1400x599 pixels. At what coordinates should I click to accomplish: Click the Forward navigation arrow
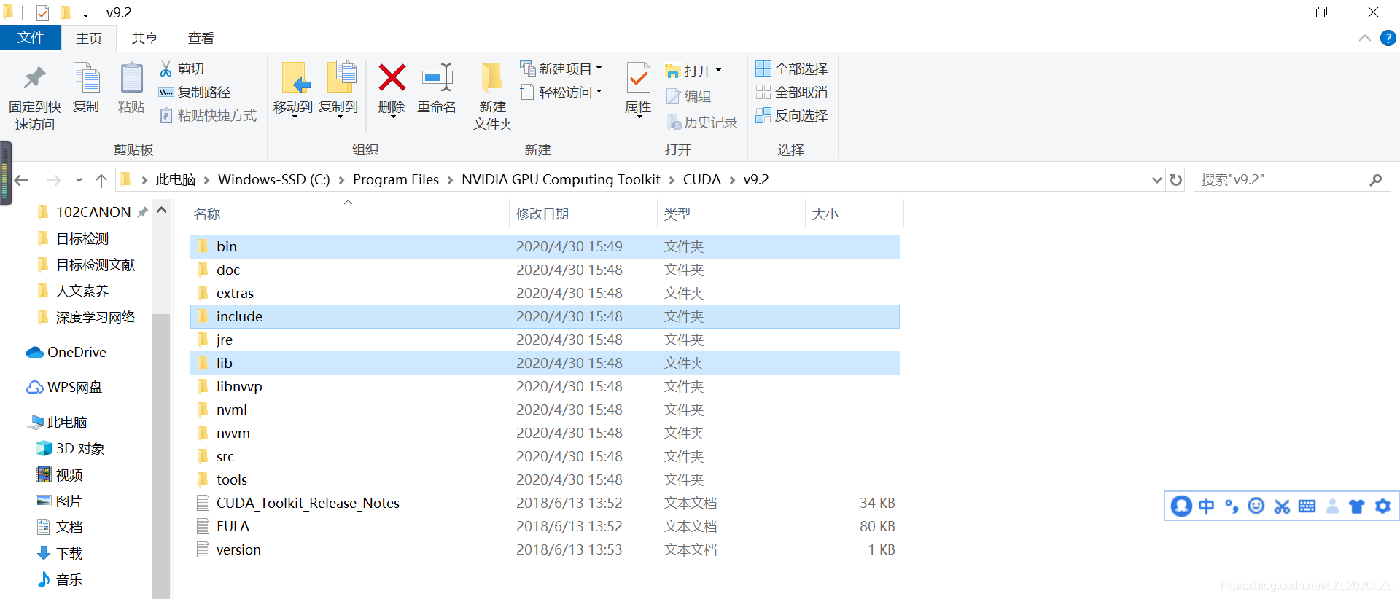[53, 180]
